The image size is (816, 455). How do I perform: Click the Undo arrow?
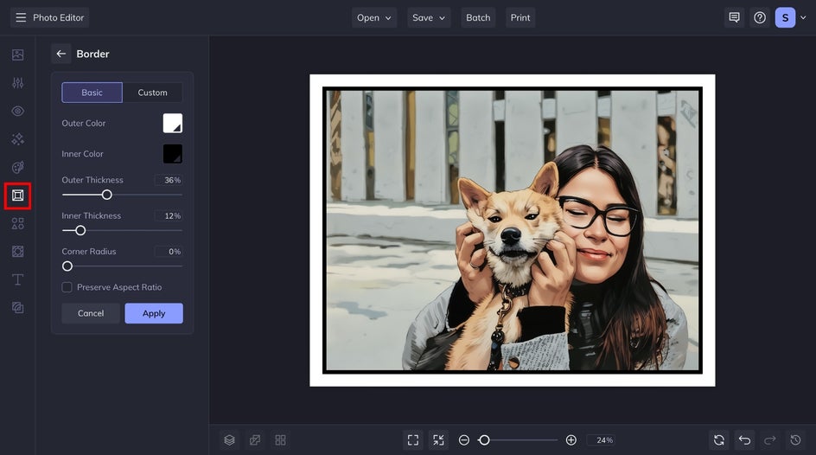point(744,440)
